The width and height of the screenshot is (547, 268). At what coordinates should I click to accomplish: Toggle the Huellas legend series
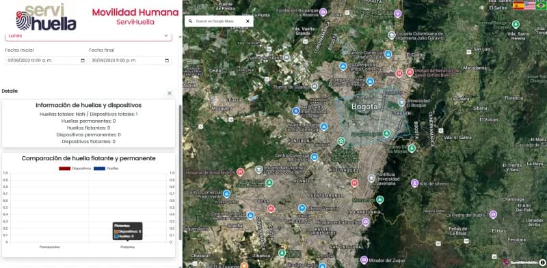point(106,168)
